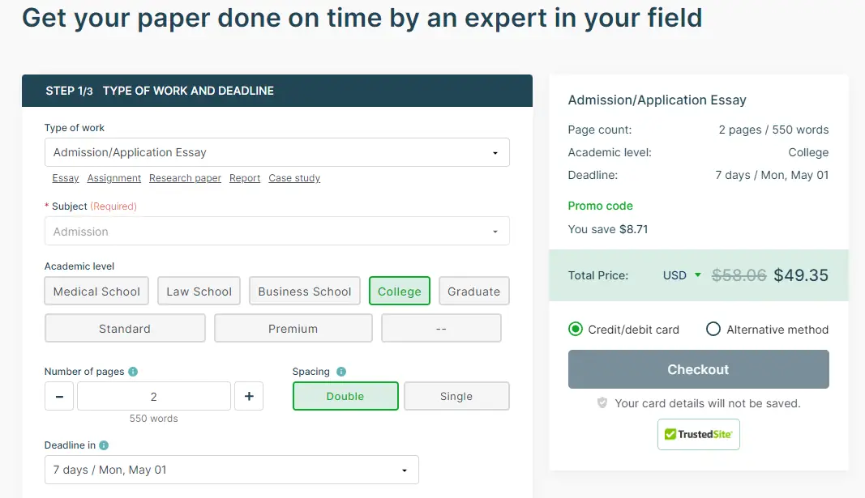Click the Research paper quick link
This screenshot has width=865, height=498.
(x=185, y=178)
